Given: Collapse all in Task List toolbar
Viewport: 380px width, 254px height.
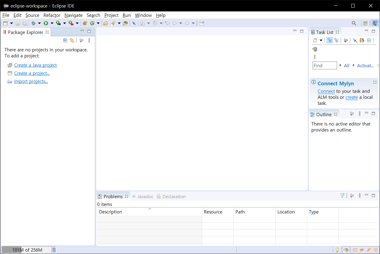Looking at the screenshot, I should 369,40.
